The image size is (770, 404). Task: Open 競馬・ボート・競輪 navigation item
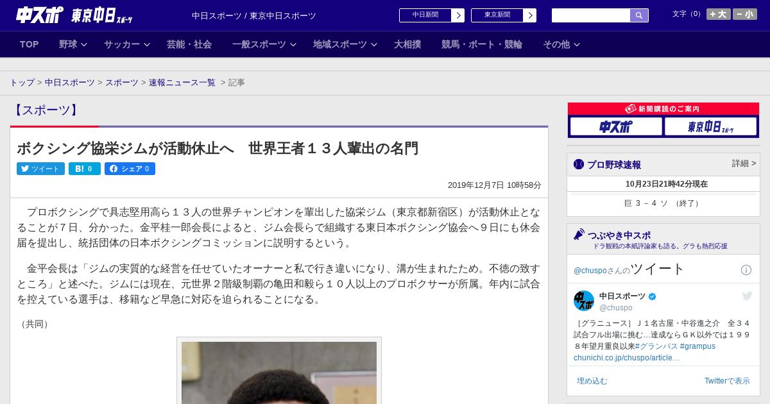[482, 44]
